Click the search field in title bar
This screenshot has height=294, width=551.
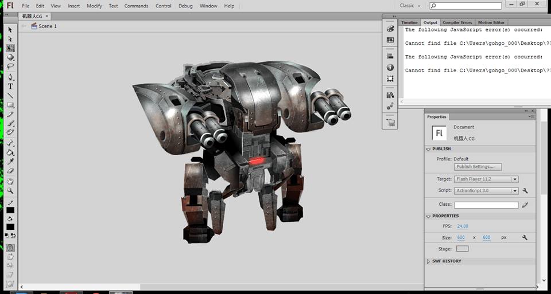tap(465, 6)
